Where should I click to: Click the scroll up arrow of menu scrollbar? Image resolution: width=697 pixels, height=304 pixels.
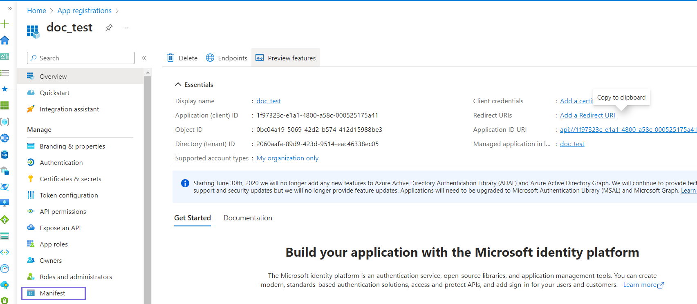[x=148, y=72]
